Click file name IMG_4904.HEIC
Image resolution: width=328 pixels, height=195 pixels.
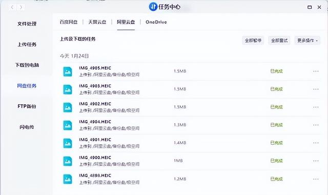pyautogui.click(x=95, y=122)
